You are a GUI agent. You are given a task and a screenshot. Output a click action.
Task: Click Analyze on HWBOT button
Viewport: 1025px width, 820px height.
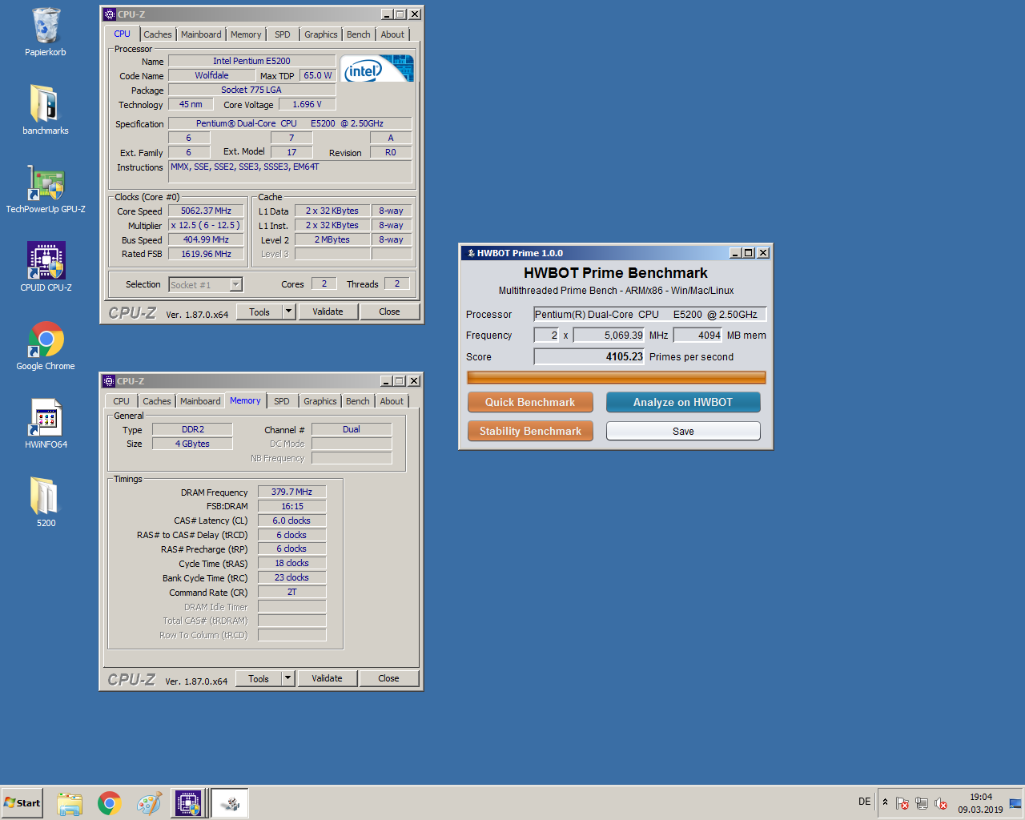683,402
